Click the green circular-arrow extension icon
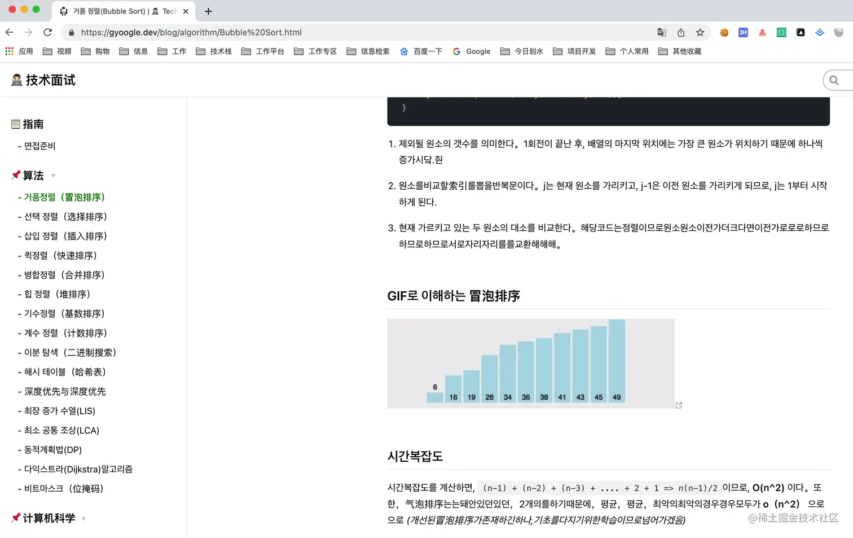Viewport: 853px width, 538px height. pyautogui.click(x=781, y=32)
